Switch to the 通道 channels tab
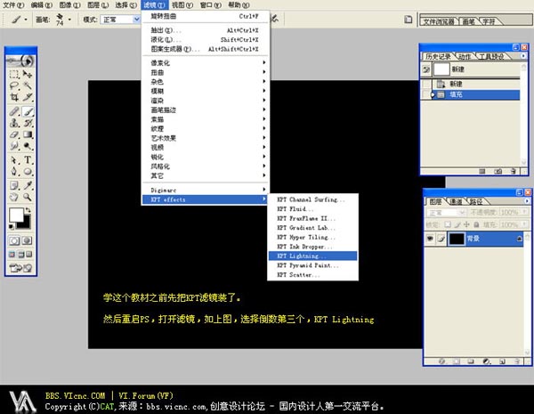Viewport: 534px width, 414px height. pyautogui.click(x=456, y=201)
